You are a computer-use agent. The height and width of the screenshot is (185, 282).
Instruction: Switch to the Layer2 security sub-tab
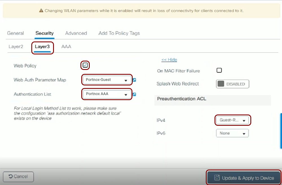16,47
